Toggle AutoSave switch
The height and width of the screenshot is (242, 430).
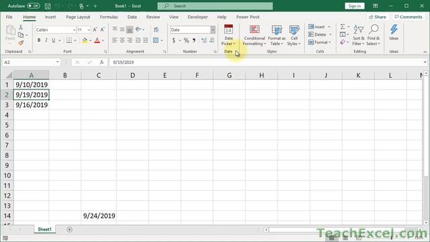pos(33,6)
